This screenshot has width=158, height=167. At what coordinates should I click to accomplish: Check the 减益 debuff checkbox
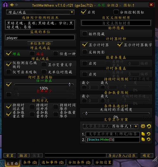coord(32,54)
